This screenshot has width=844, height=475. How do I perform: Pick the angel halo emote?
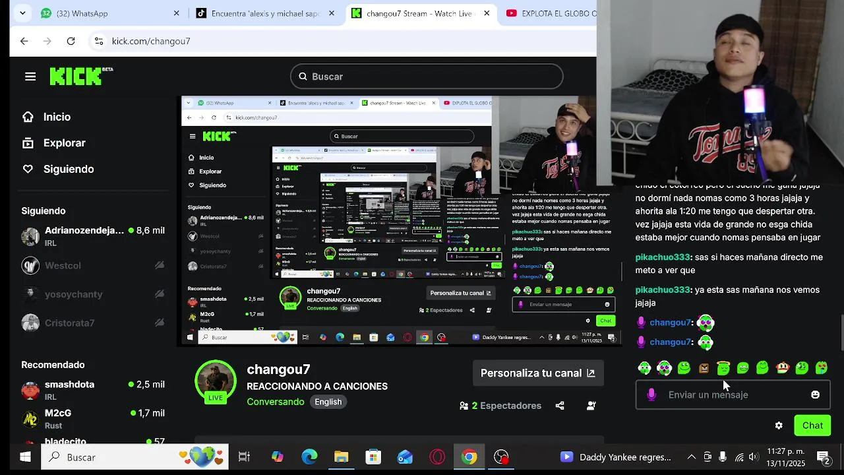(723, 367)
